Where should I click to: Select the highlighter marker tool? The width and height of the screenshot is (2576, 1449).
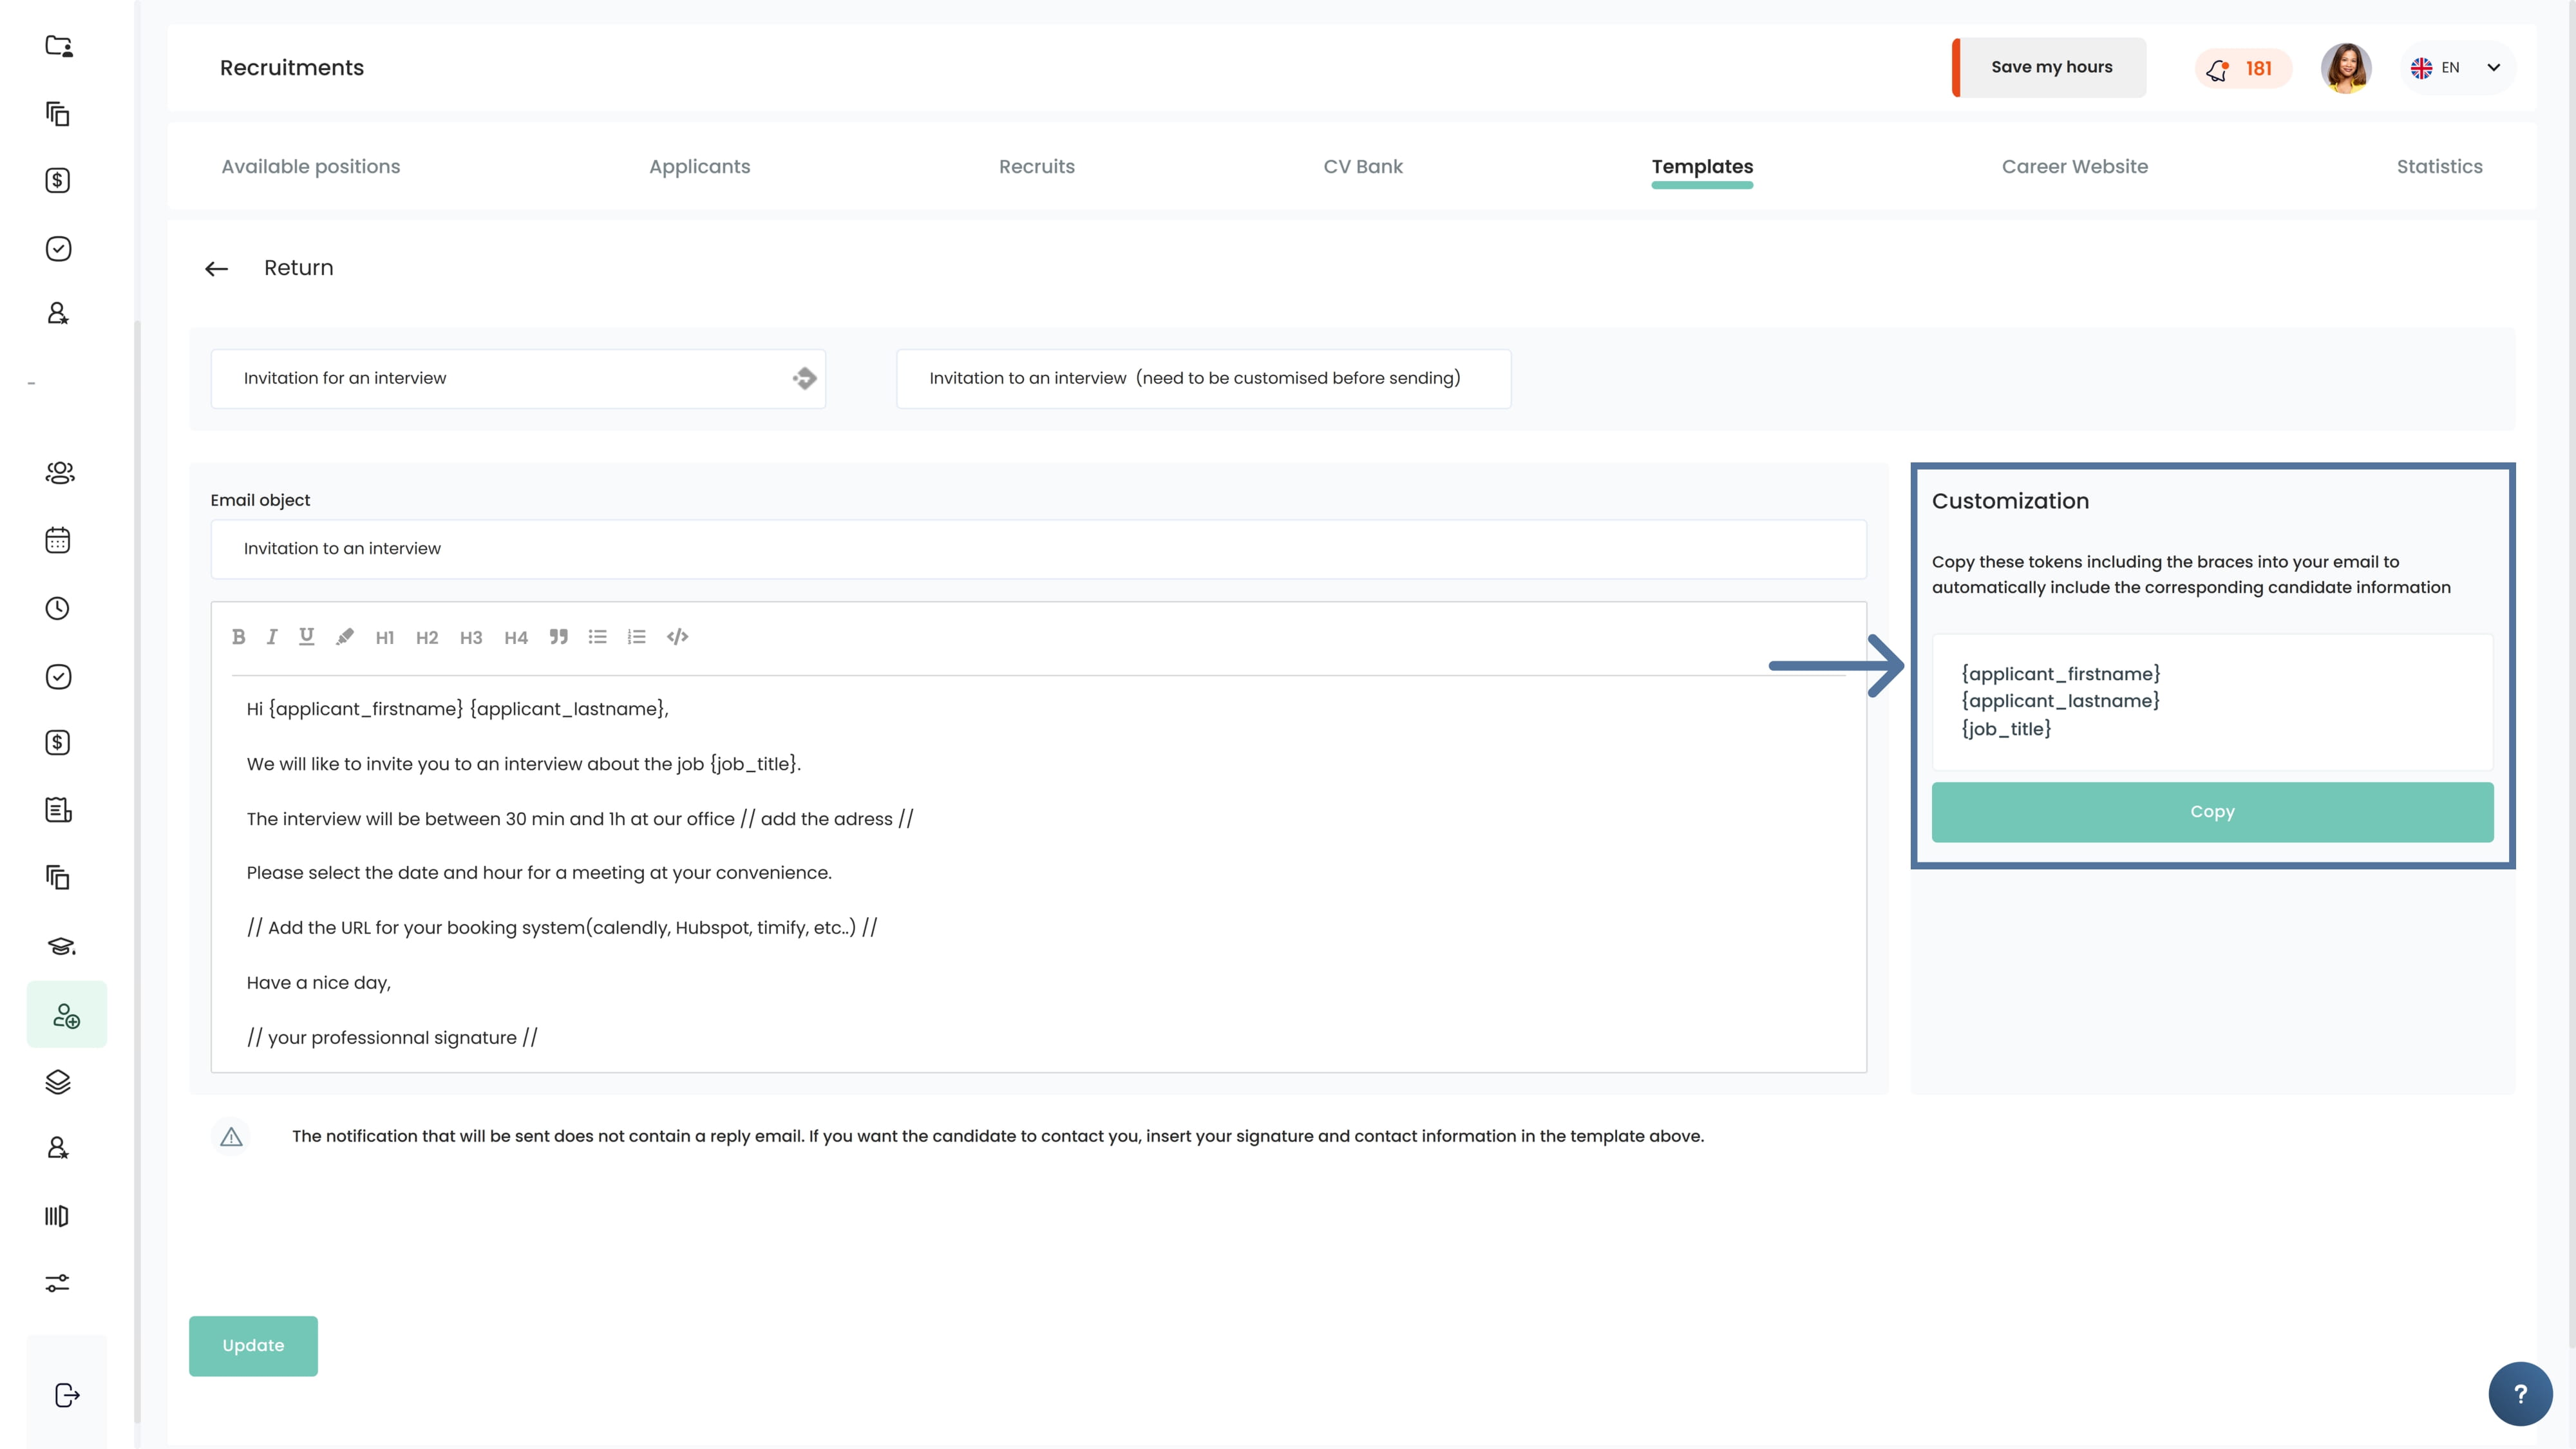[345, 637]
